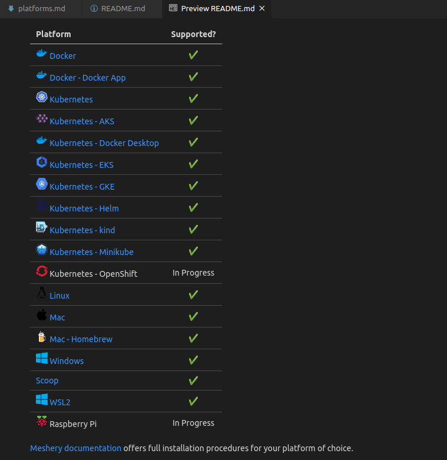Open the Docker link
The image size is (447, 460).
click(63, 56)
